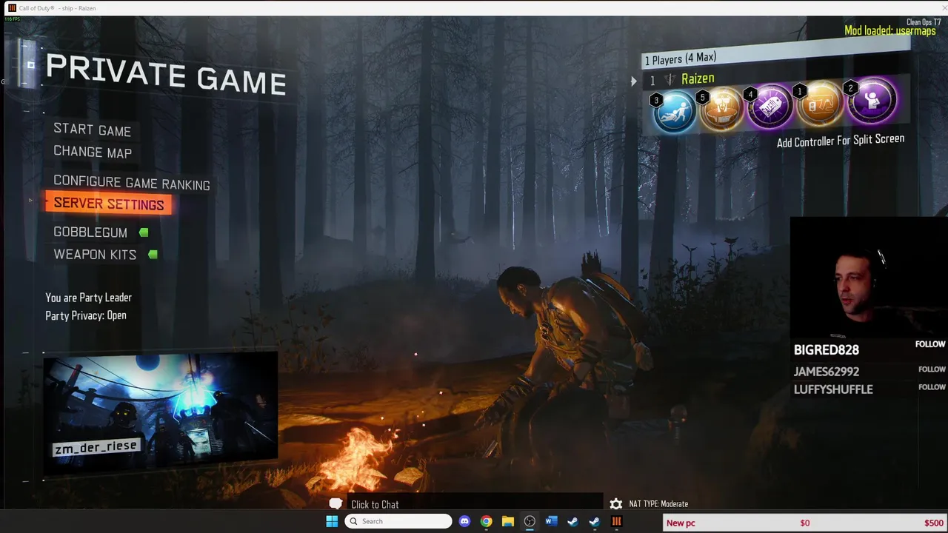Select Start Game
This screenshot has width=948, height=533.
pyautogui.click(x=92, y=130)
